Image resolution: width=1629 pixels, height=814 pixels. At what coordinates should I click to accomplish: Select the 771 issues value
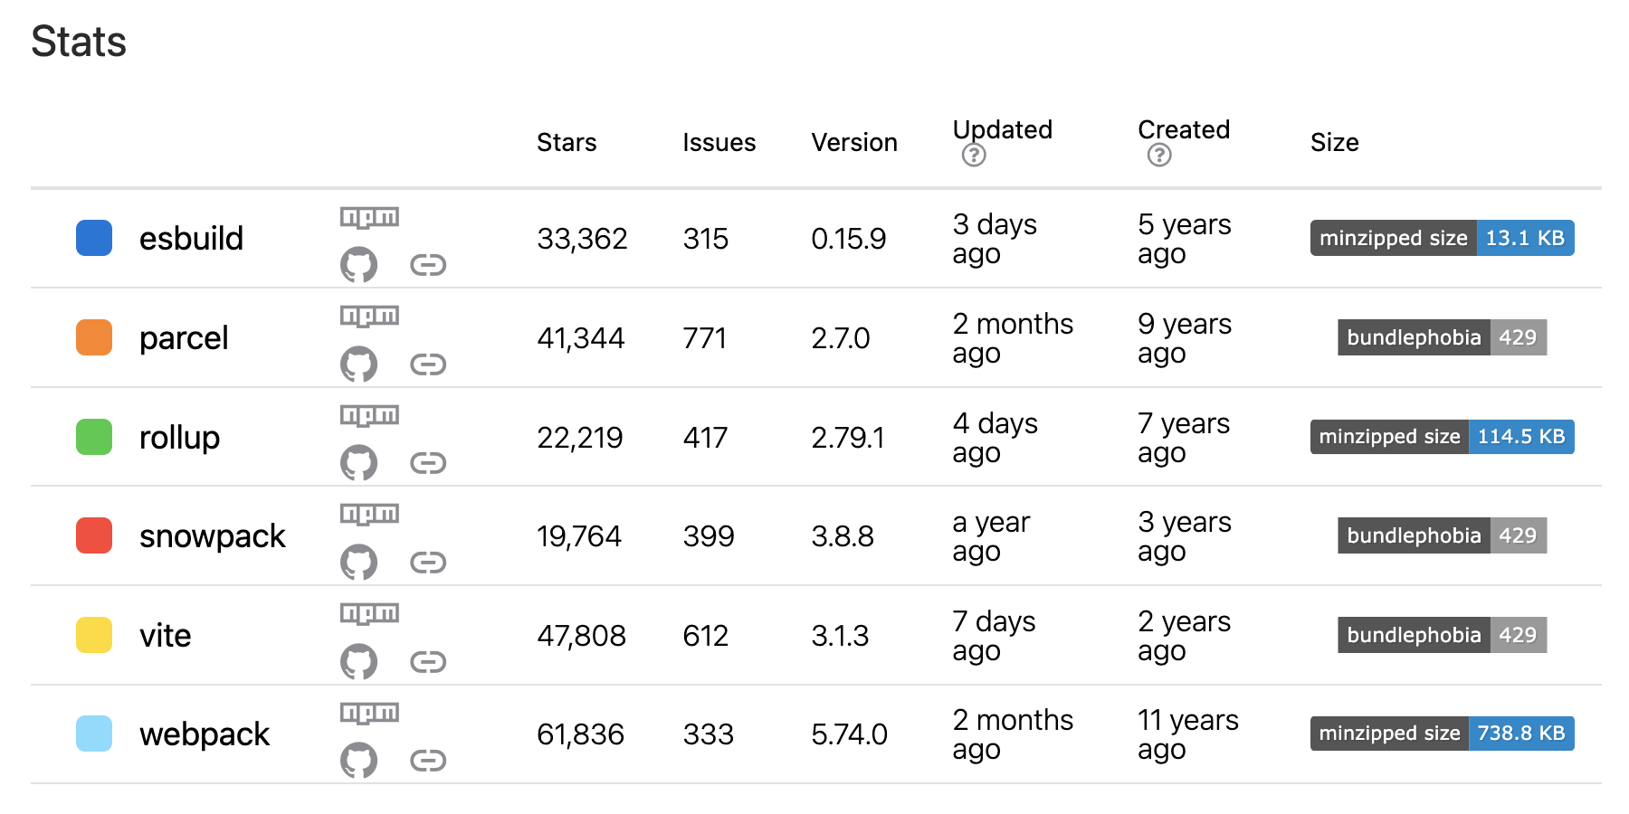pos(705,338)
